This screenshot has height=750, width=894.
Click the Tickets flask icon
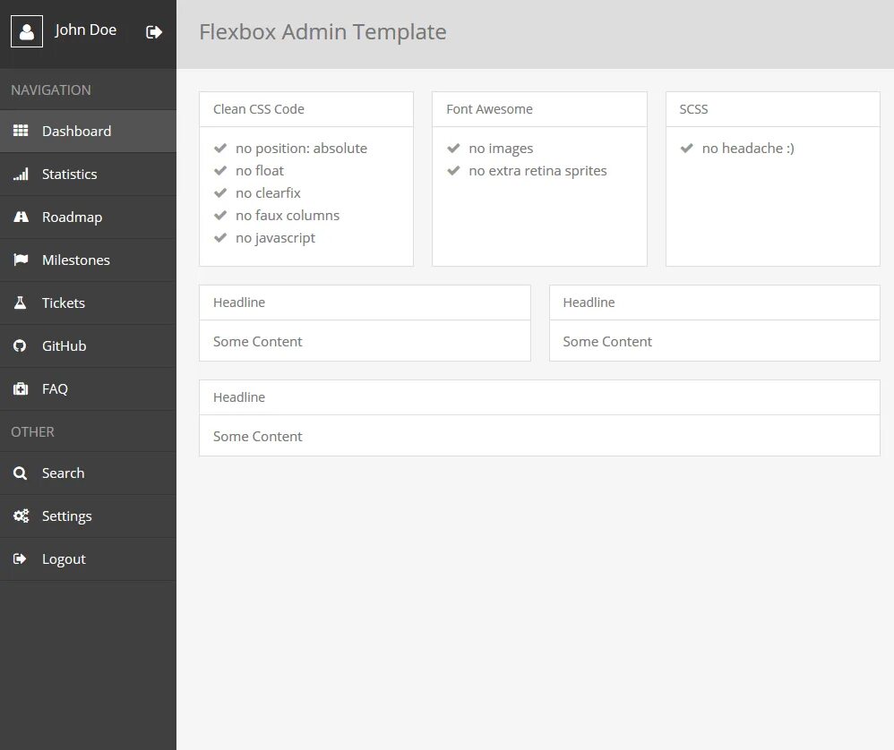[21, 303]
